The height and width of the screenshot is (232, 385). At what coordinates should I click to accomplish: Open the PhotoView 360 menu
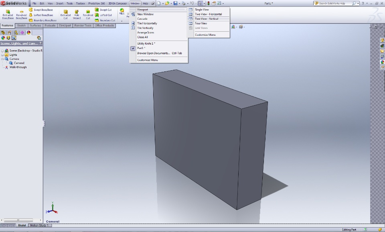coord(97,4)
